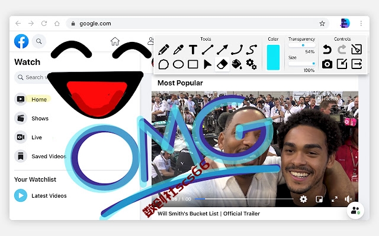Toggle the video mute speaker icon
Viewport: 379px width, 236px height.
click(x=348, y=199)
